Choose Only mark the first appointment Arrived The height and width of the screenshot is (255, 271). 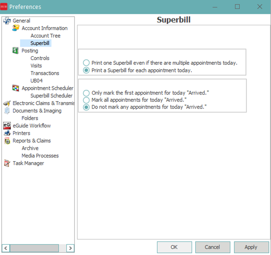click(87, 93)
